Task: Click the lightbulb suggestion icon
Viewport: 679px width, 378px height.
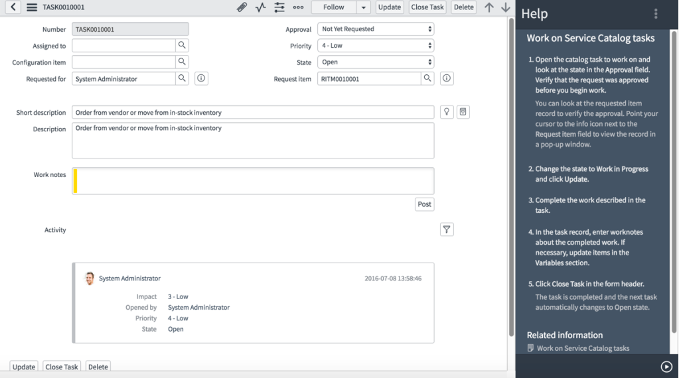Action: pyautogui.click(x=447, y=112)
